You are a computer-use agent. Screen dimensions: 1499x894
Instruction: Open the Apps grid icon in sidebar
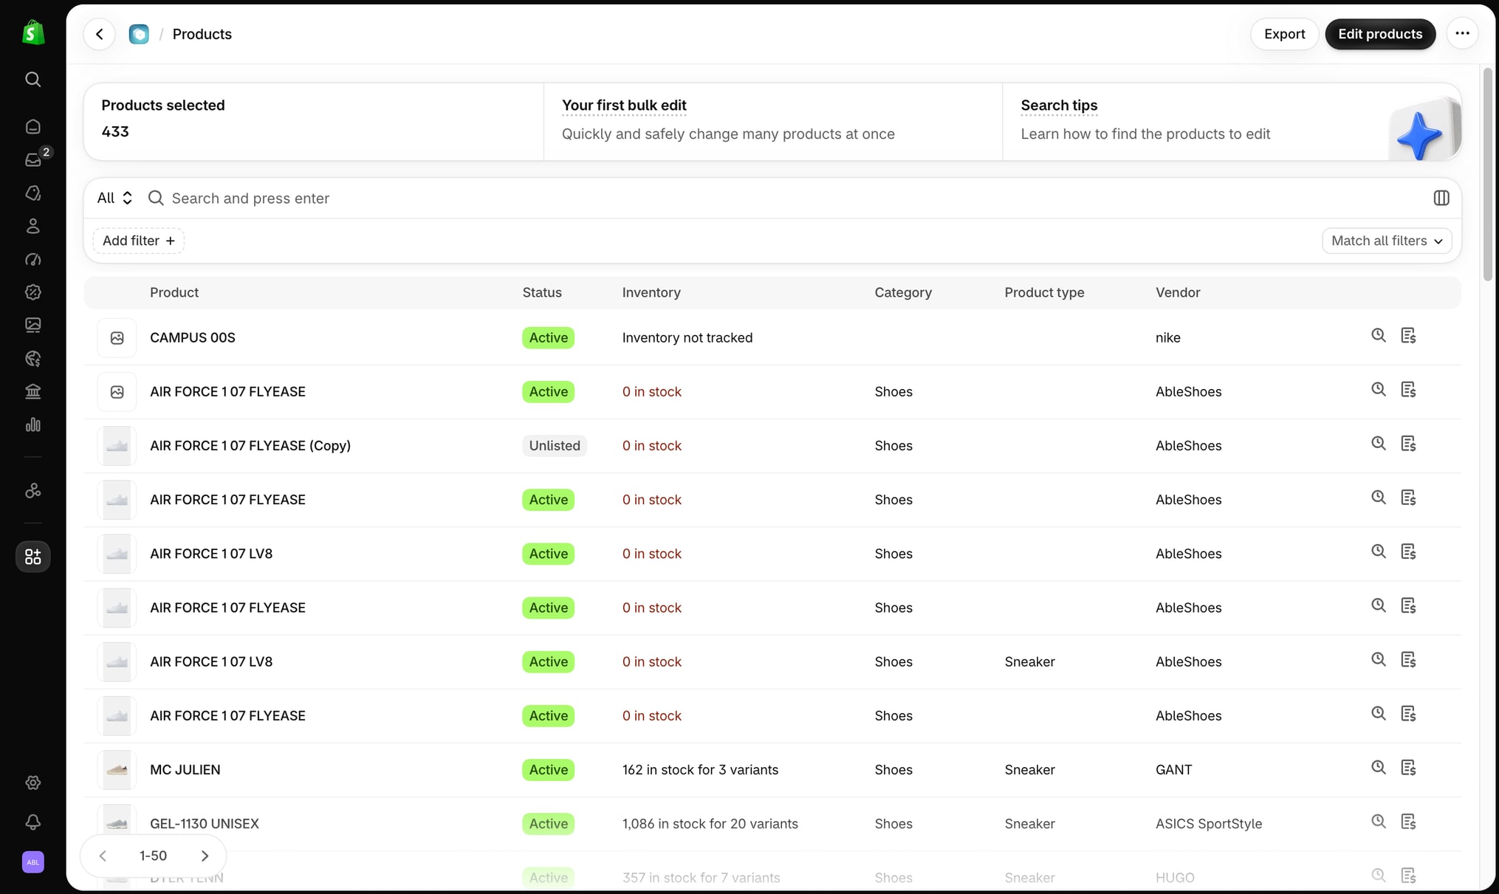[x=33, y=557]
